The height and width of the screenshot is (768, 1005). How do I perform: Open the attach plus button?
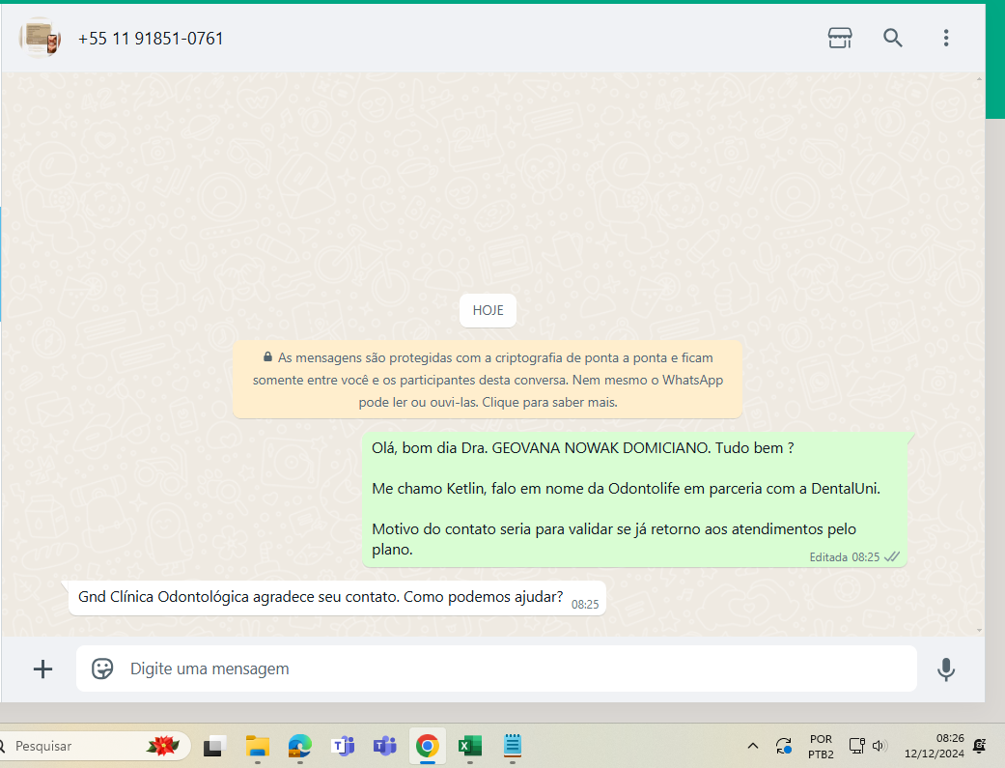[x=42, y=669]
